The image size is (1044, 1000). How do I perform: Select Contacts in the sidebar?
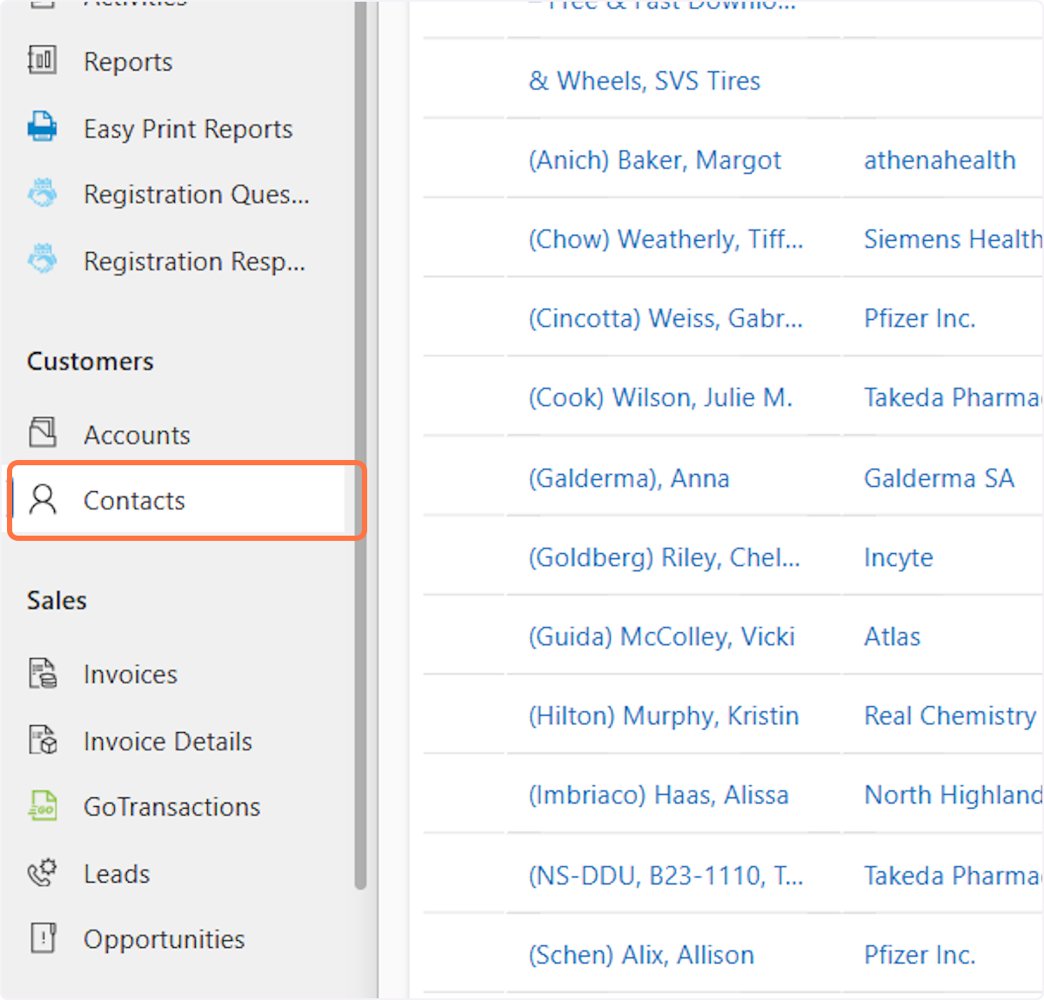[x=134, y=501]
